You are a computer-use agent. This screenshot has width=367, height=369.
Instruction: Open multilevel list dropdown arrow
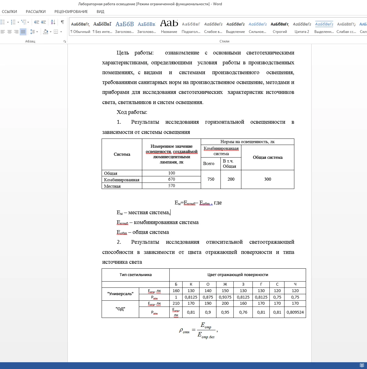point(28,22)
